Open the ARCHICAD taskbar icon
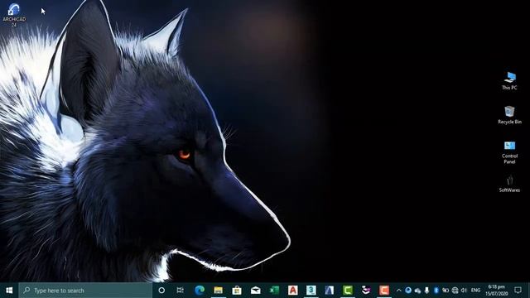The height and width of the screenshot is (298, 530). coord(330,291)
